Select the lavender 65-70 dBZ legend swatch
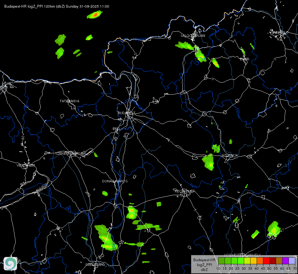 coord(292,261)
